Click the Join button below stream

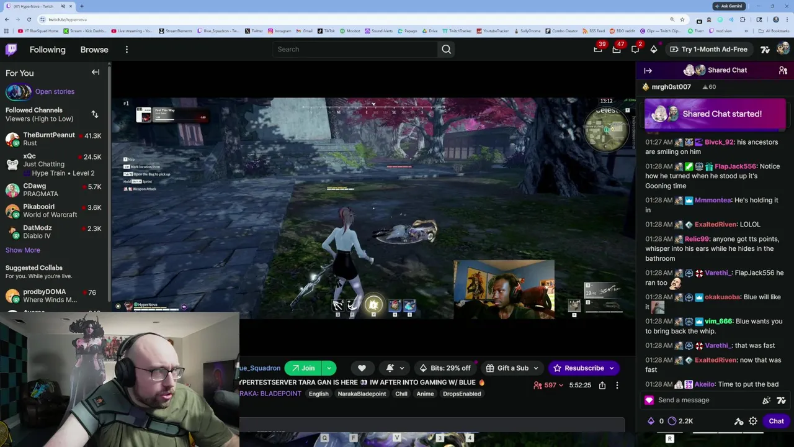click(303, 368)
